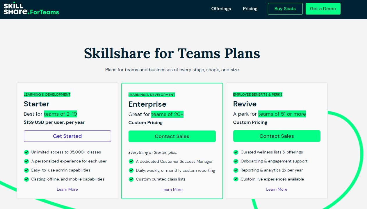Image resolution: width=367 pixels, height=209 pixels.
Task: Open the Offerings menu item
Action: pos(221,9)
